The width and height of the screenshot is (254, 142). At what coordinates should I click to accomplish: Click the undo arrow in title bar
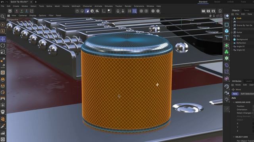[x=2, y=2]
